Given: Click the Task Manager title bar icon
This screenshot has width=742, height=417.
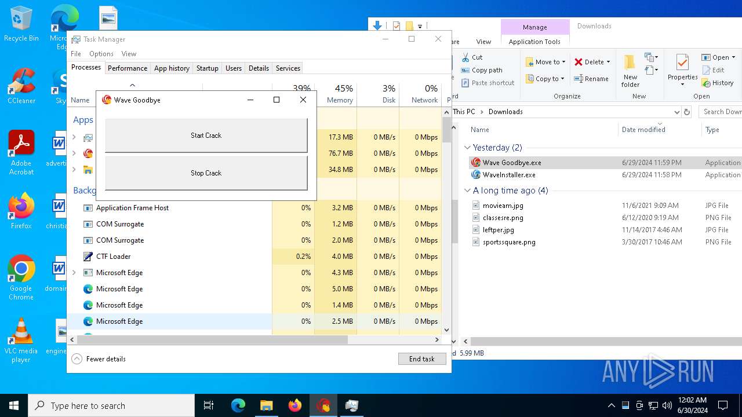Looking at the screenshot, I should click(76, 39).
